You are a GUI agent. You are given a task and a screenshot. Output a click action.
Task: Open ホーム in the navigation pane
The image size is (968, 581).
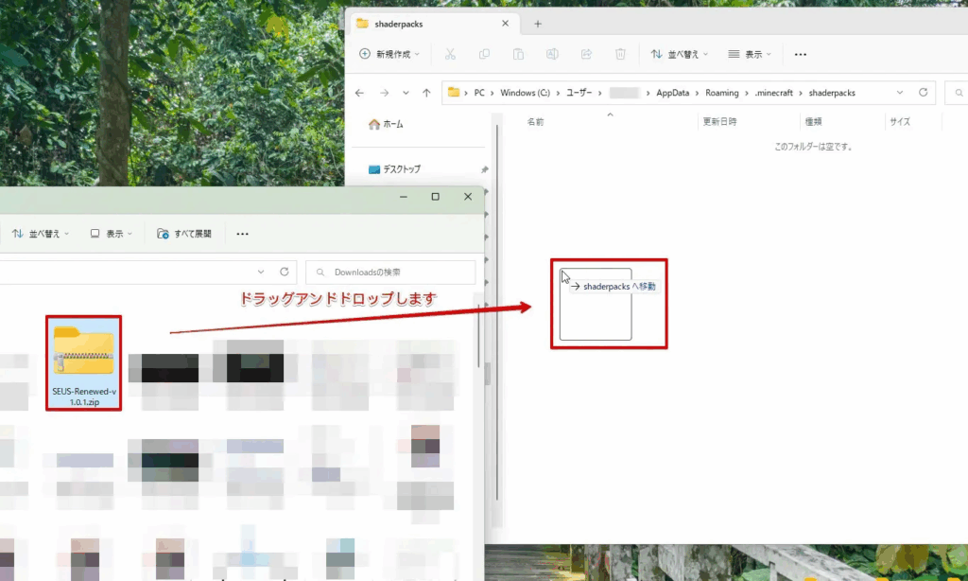coord(386,124)
